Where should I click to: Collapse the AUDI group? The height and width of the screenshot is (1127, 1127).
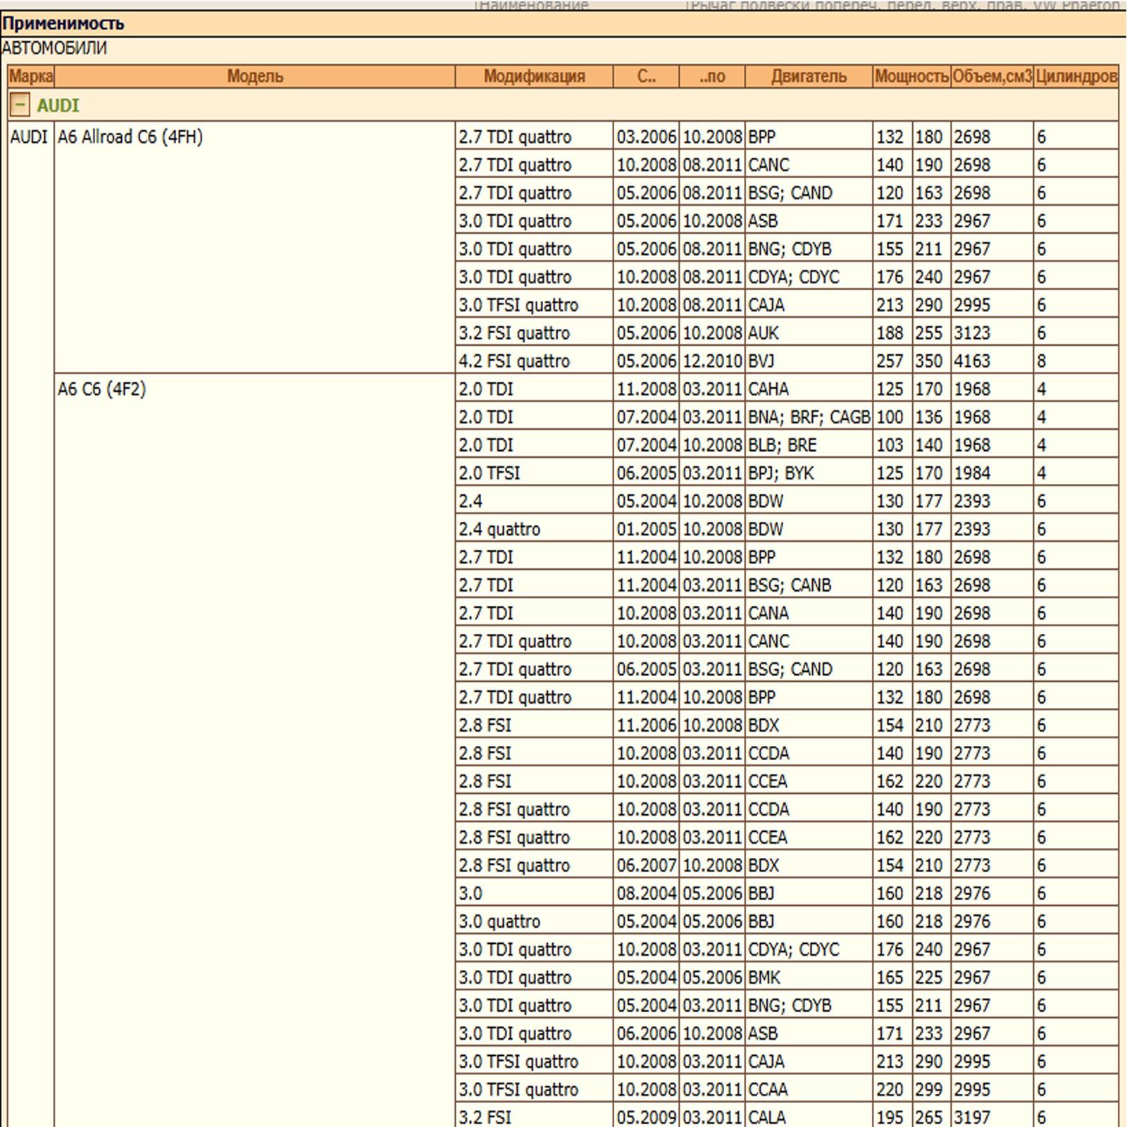pos(20,106)
